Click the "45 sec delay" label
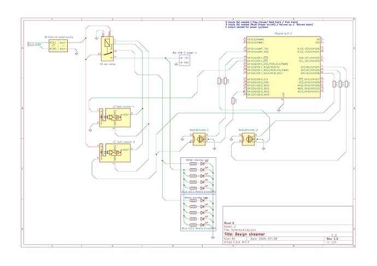The height and width of the screenshot is (266, 377). pos(107,64)
